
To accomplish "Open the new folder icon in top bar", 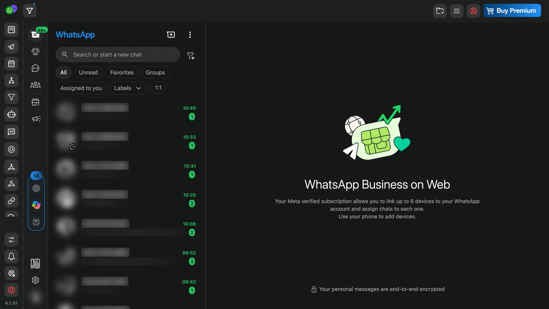I will pyautogui.click(x=440, y=11).
